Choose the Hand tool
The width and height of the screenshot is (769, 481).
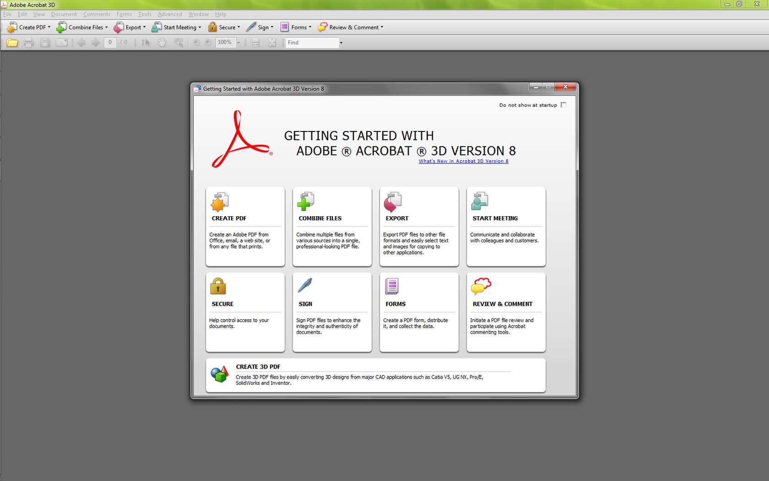point(162,43)
